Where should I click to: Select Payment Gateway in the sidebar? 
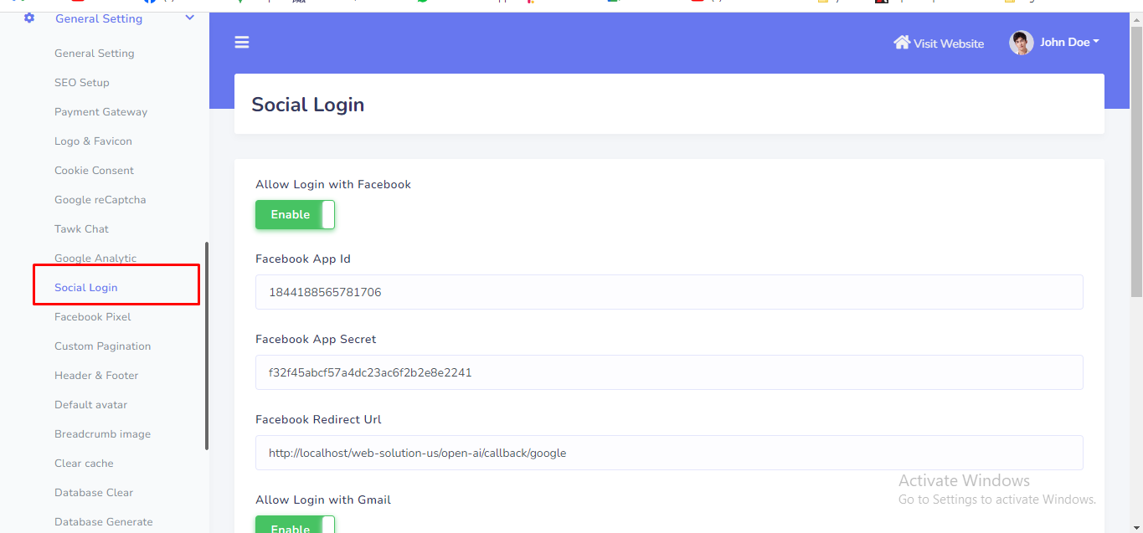pos(100,112)
